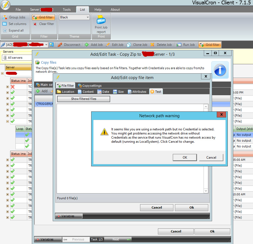253x244 pixels.
Task: Click the Print Job report icon
Action: coord(101,20)
